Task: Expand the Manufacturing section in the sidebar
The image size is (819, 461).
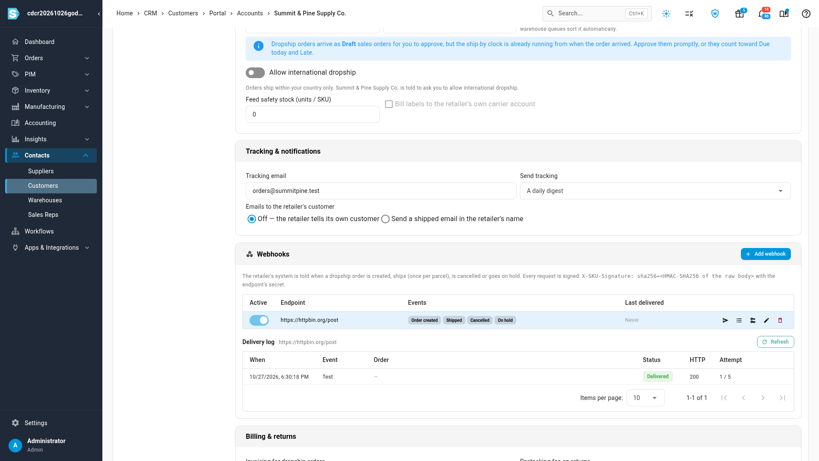Action: [x=51, y=107]
